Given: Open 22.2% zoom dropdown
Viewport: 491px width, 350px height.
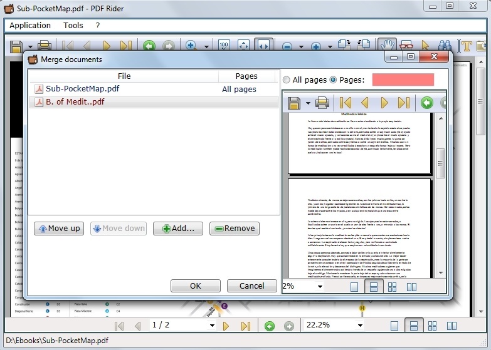Looking at the screenshot, I should 360,326.
